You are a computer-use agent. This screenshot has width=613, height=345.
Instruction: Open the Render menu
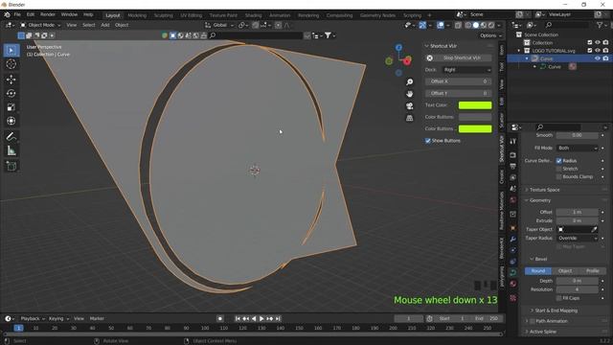pyautogui.click(x=48, y=14)
